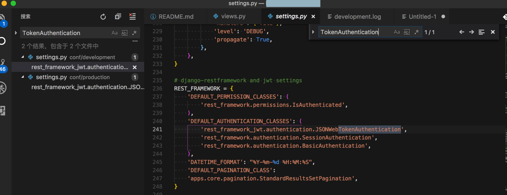Go to previous match in find widget
This screenshot has width=507, height=195.
(x=462, y=32)
